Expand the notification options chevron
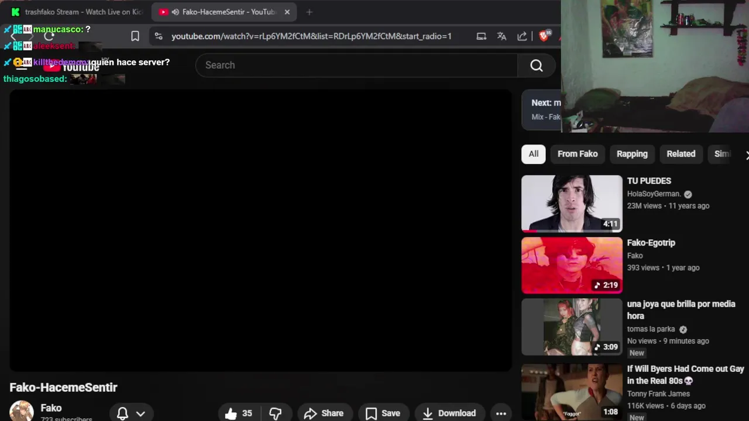749x421 pixels. click(x=140, y=413)
